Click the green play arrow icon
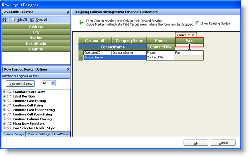Image resolution: width=249 pixels, height=157 pixels. (81, 22)
